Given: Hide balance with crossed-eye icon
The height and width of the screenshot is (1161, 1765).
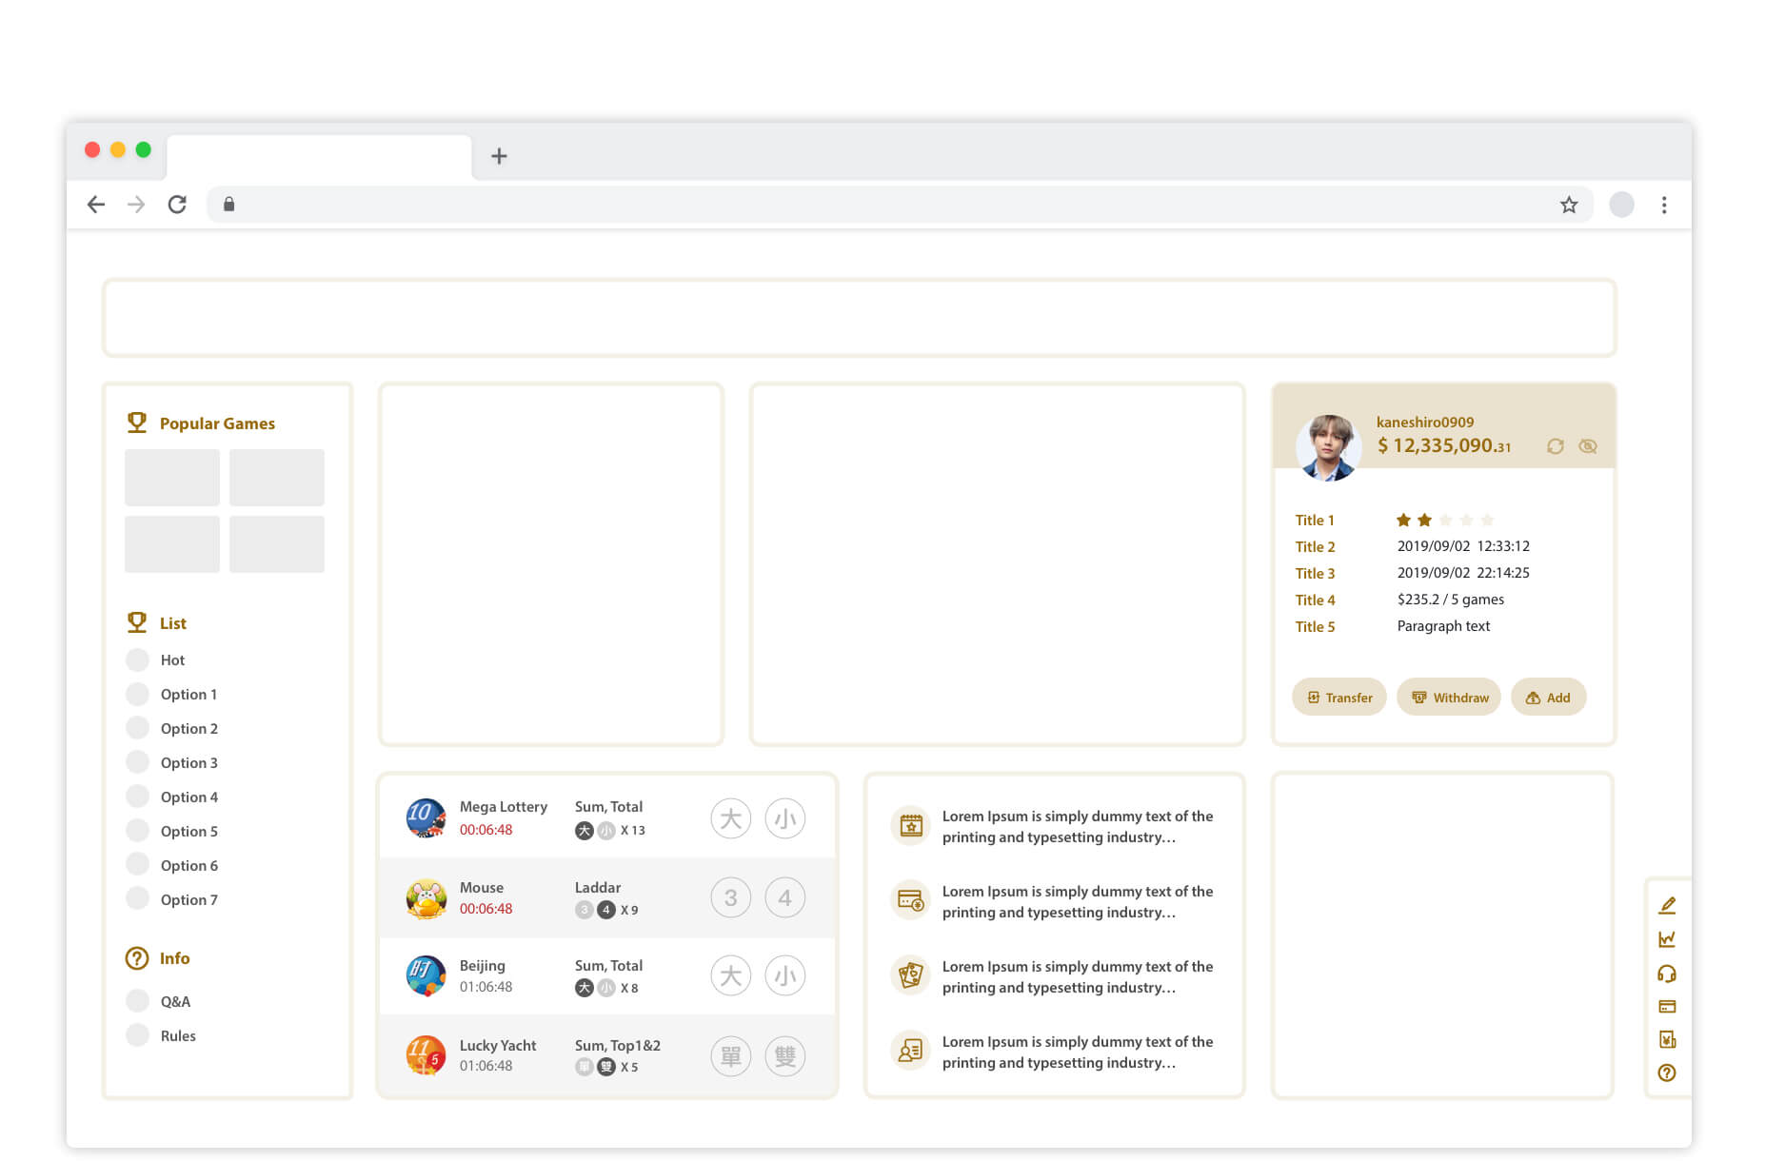Looking at the screenshot, I should click(1588, 446).
